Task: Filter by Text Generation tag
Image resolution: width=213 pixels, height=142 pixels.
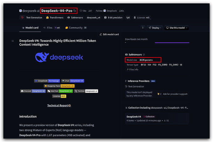Action: [x=31, y=18]
